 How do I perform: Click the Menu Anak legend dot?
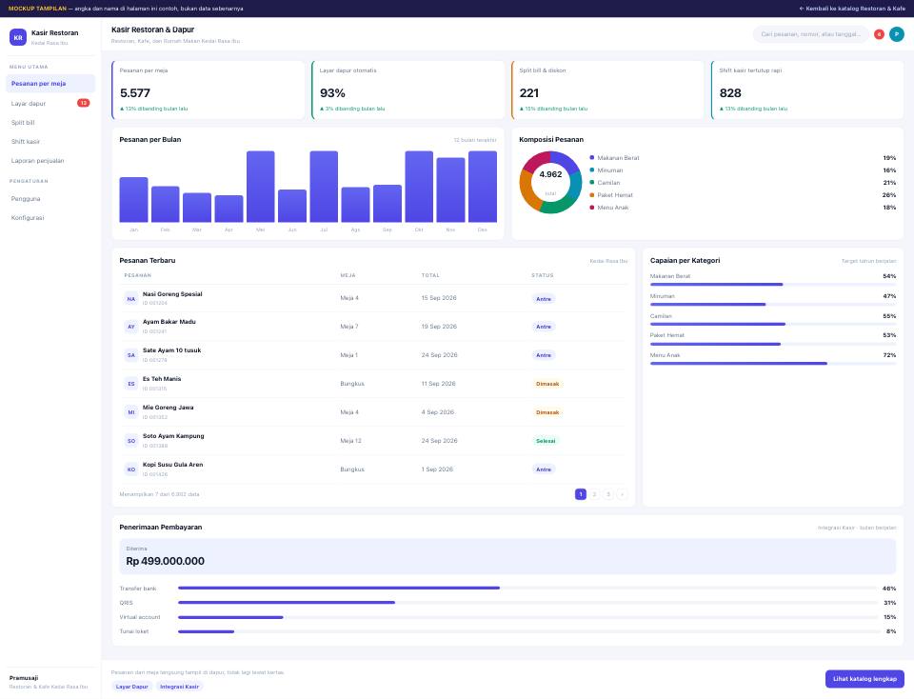pyautogui.click(x=591, y=207)
